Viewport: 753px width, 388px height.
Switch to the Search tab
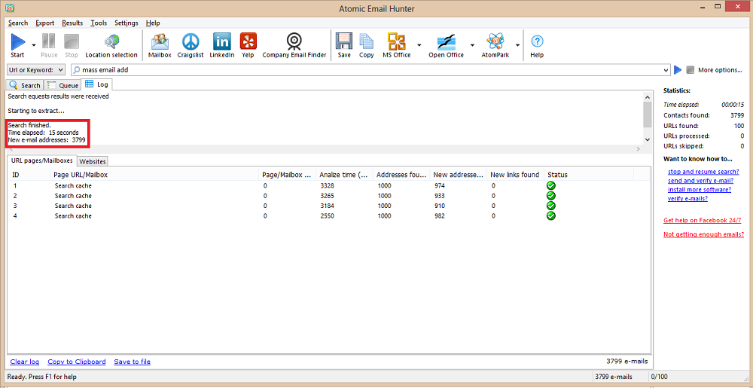pyautogui.click(x=25, y=85)
